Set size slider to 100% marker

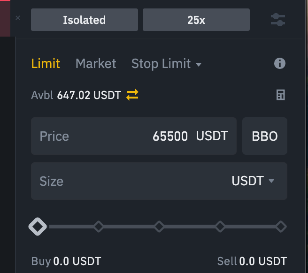click(x=281, y=227)
